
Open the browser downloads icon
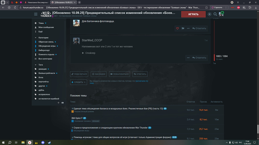[256, 7]
